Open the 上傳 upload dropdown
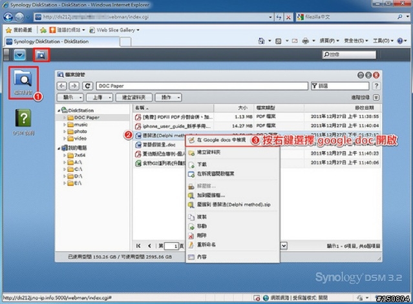Screen dimensions: 413x304 click(100, 97)
